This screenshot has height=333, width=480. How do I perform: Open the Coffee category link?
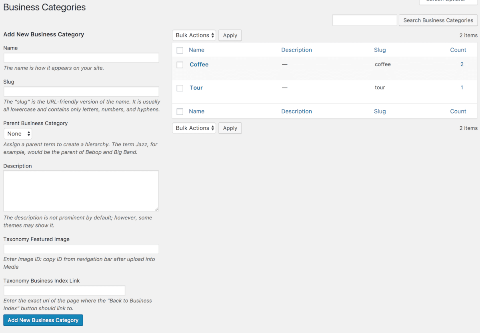pyautogui.click(x=199, y=64)
